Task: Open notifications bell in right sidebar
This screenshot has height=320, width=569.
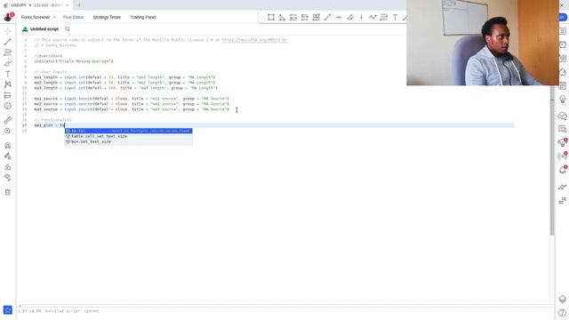Action: coord(563,170)
